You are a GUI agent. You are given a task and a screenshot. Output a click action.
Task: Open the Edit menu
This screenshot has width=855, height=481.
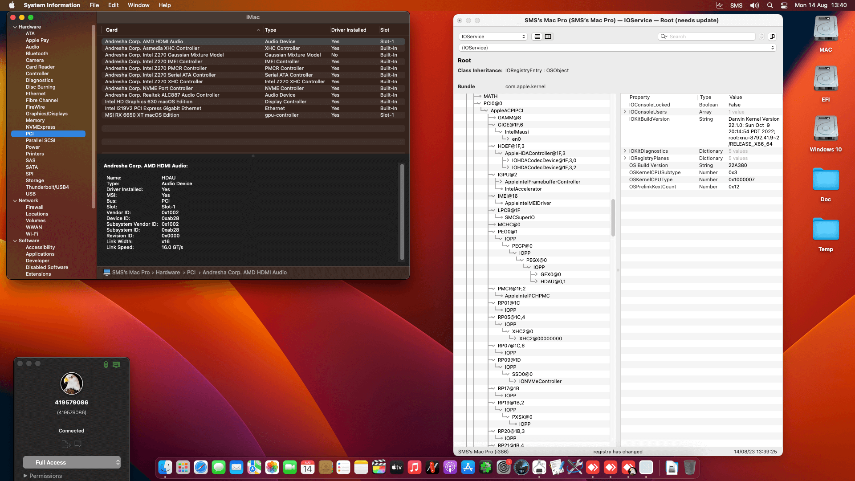coord(114,5)
